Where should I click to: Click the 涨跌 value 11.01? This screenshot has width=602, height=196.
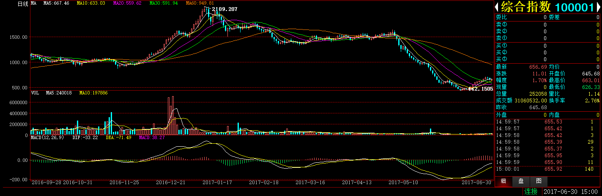(x=540, y=73)
